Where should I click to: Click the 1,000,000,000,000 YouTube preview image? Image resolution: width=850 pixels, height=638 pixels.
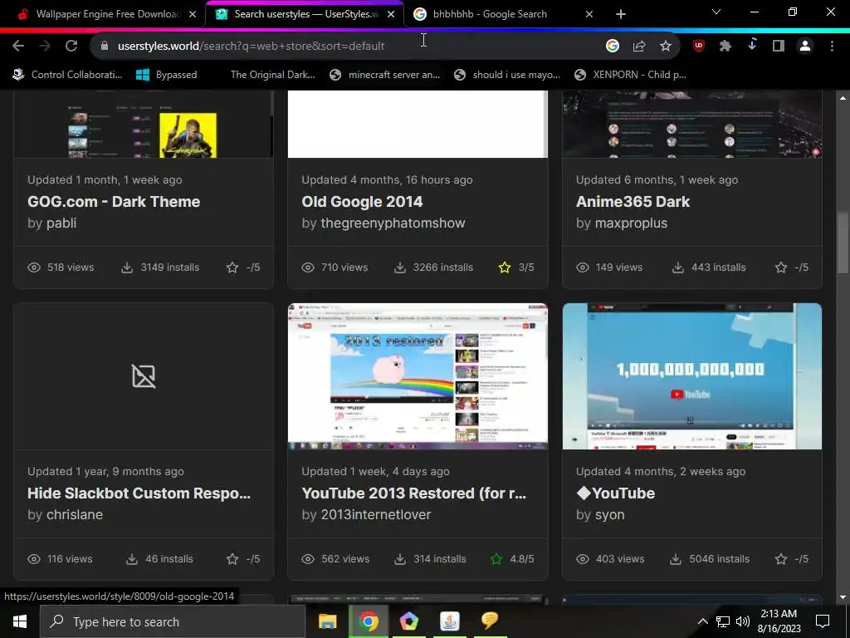coord(691,376)
